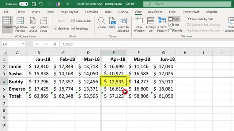Select the Developer tab

(x=155, y=12)
